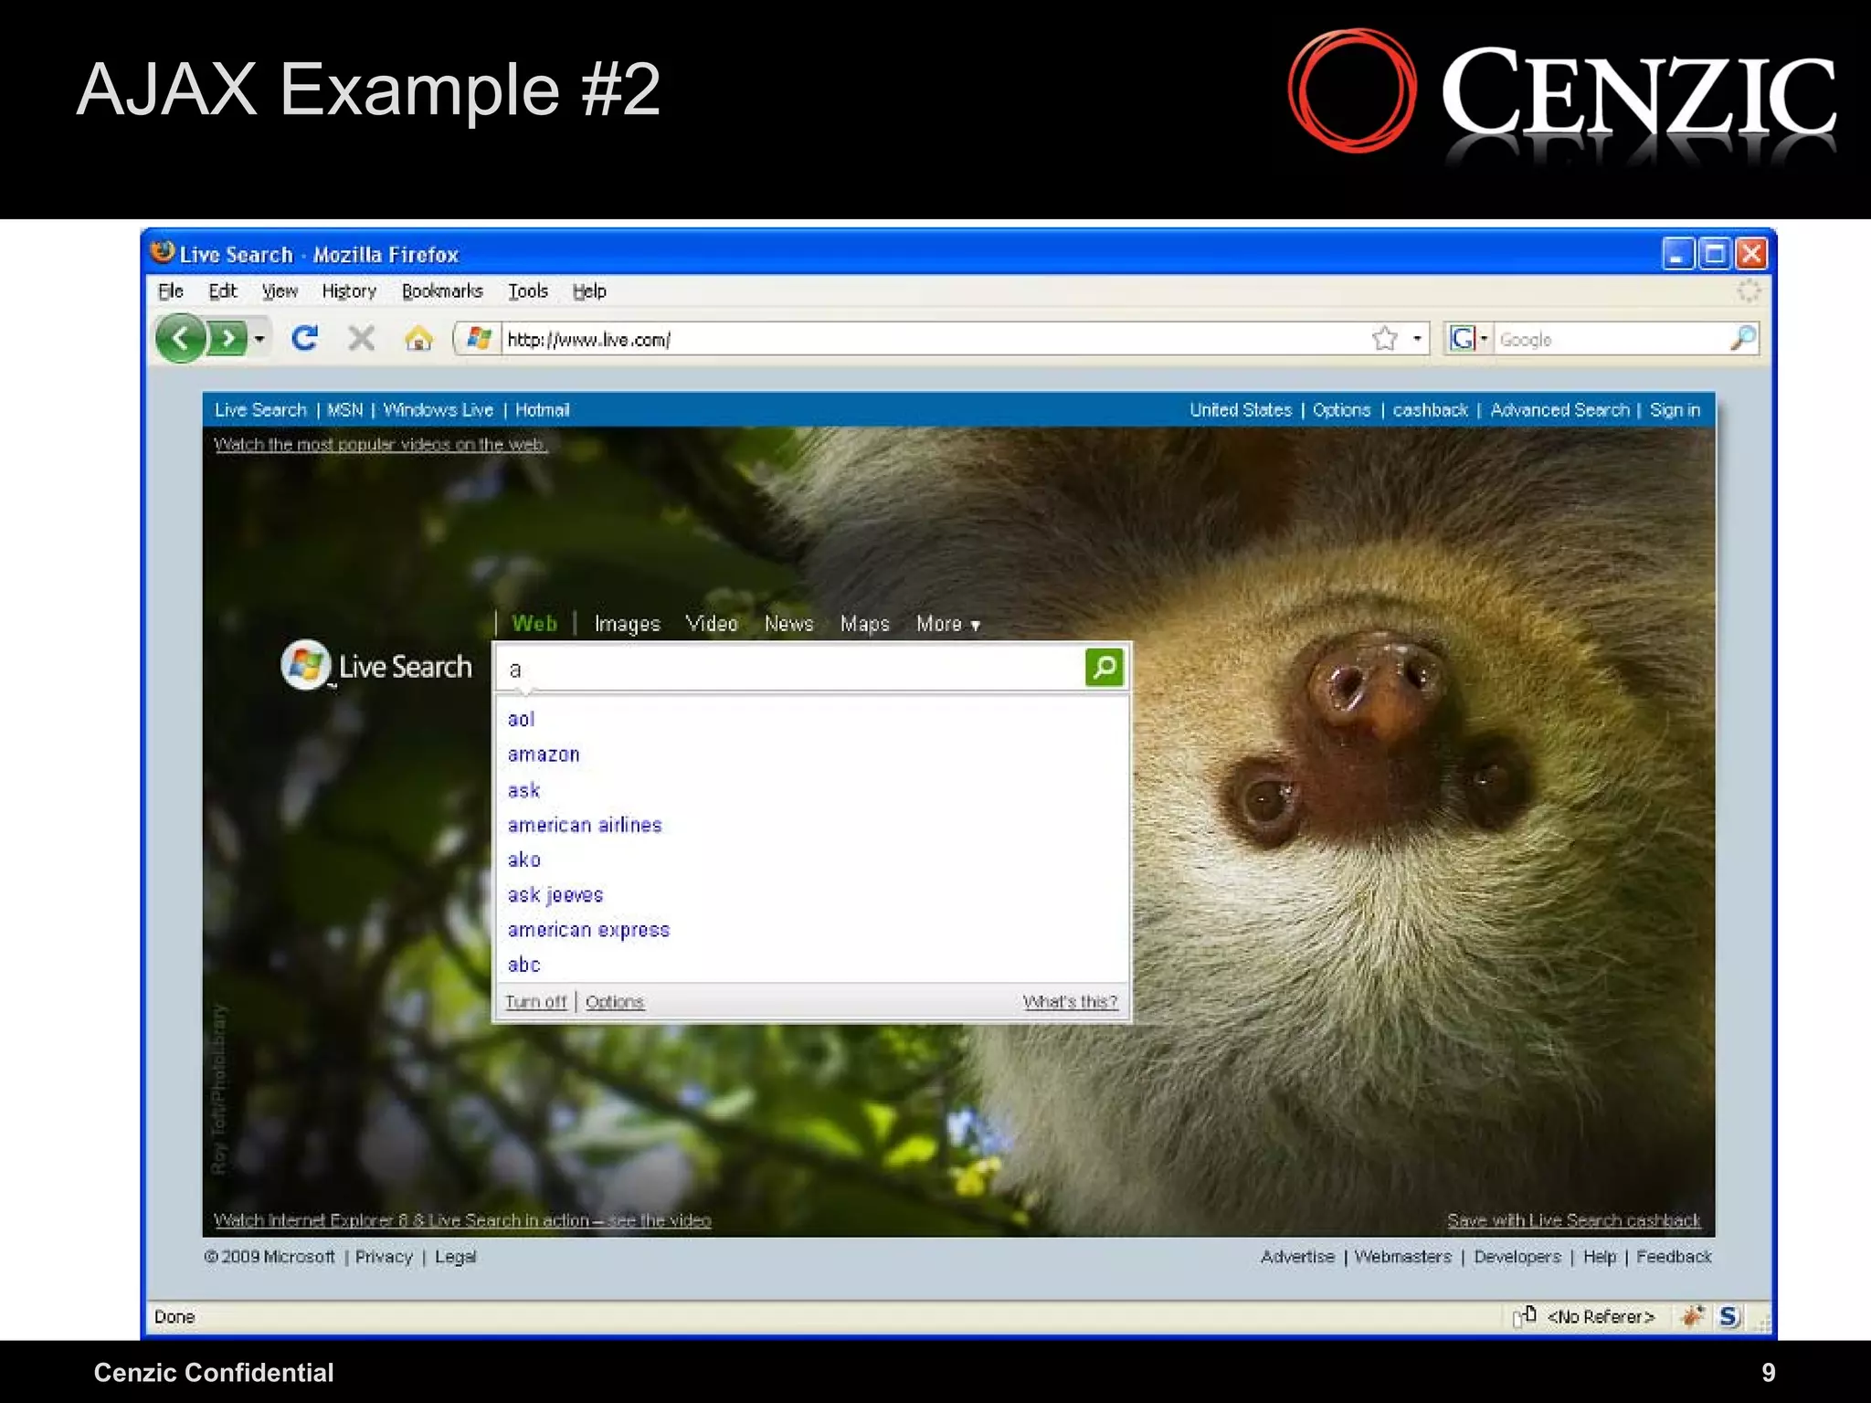Click the magnifier icon in Google search box
The image size is (1871, 1403).
(1742, 339)
